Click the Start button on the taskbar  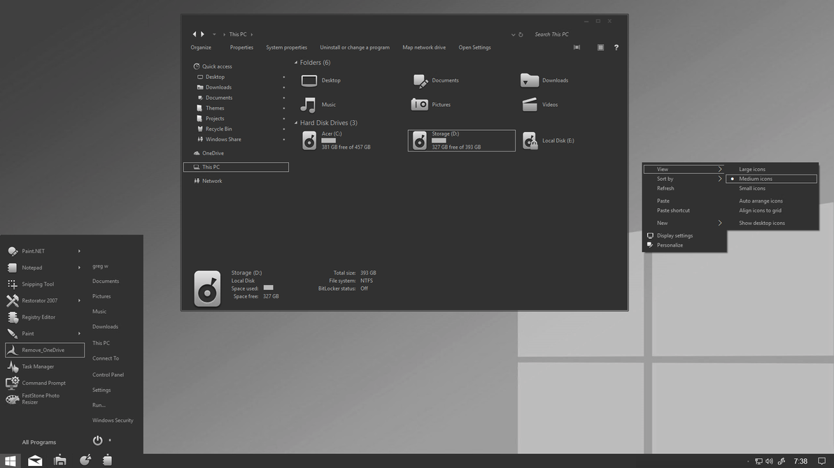pos(10,461)
